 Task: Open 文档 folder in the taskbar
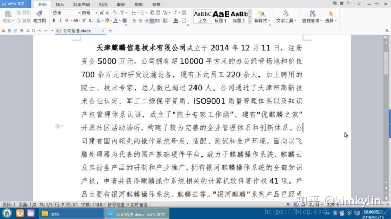[x=71, y=214]
